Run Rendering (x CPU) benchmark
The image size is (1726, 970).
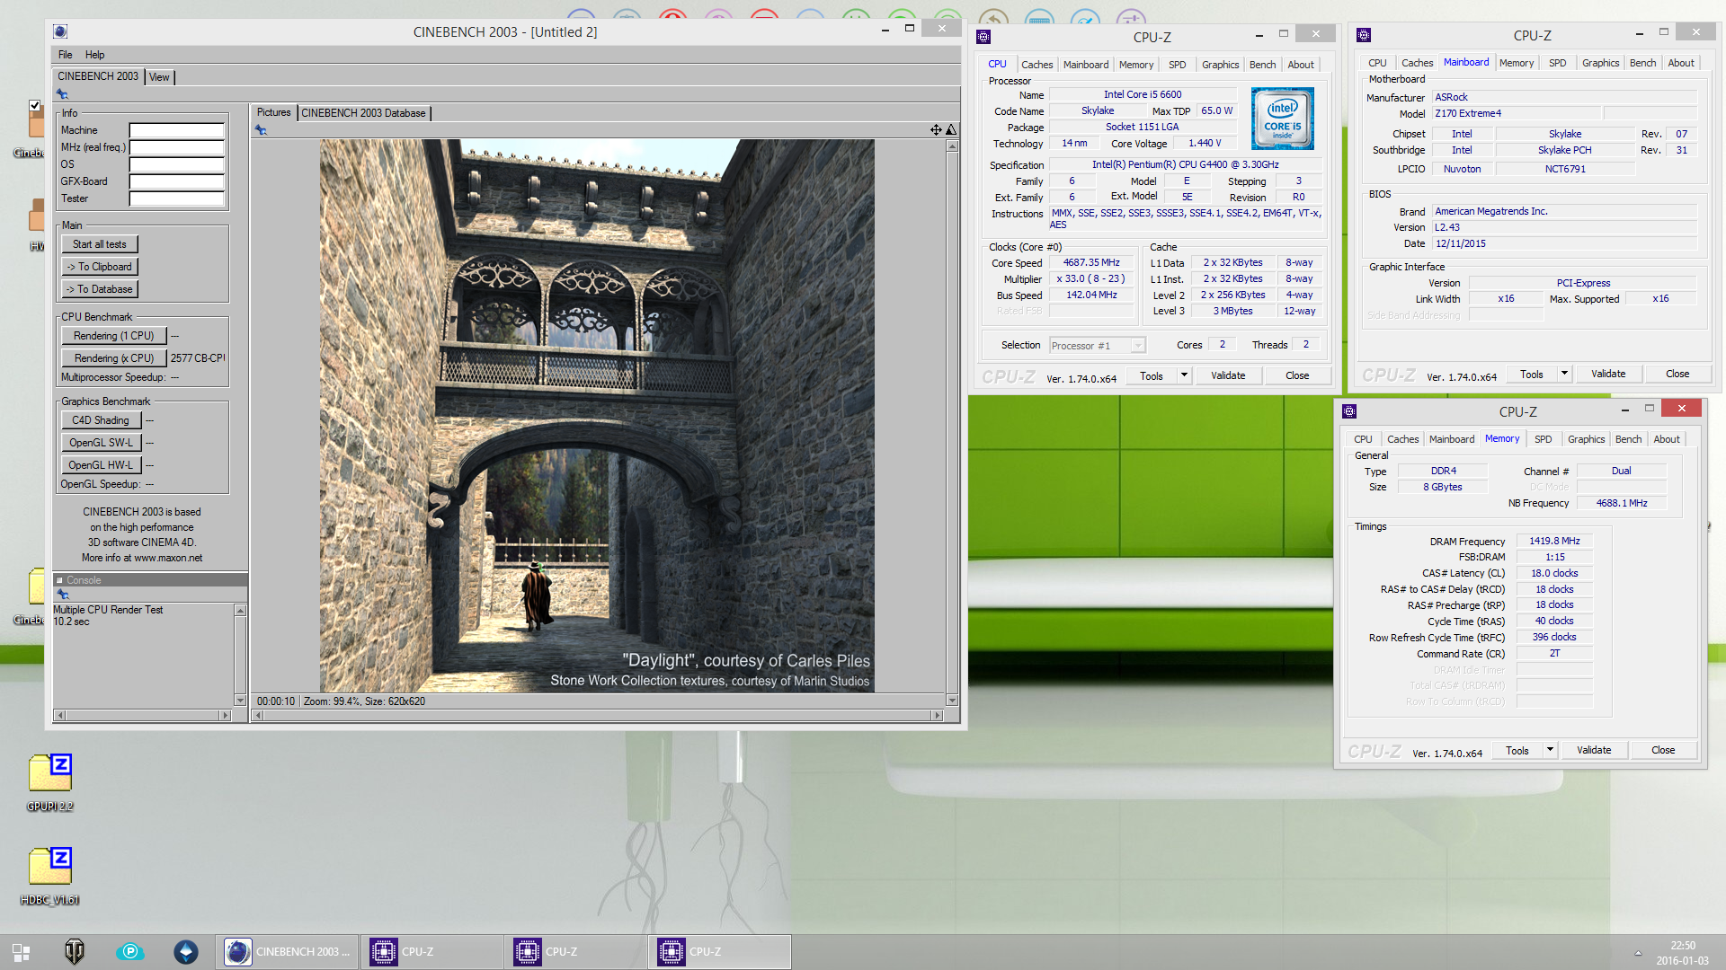[x=114, y=358]
